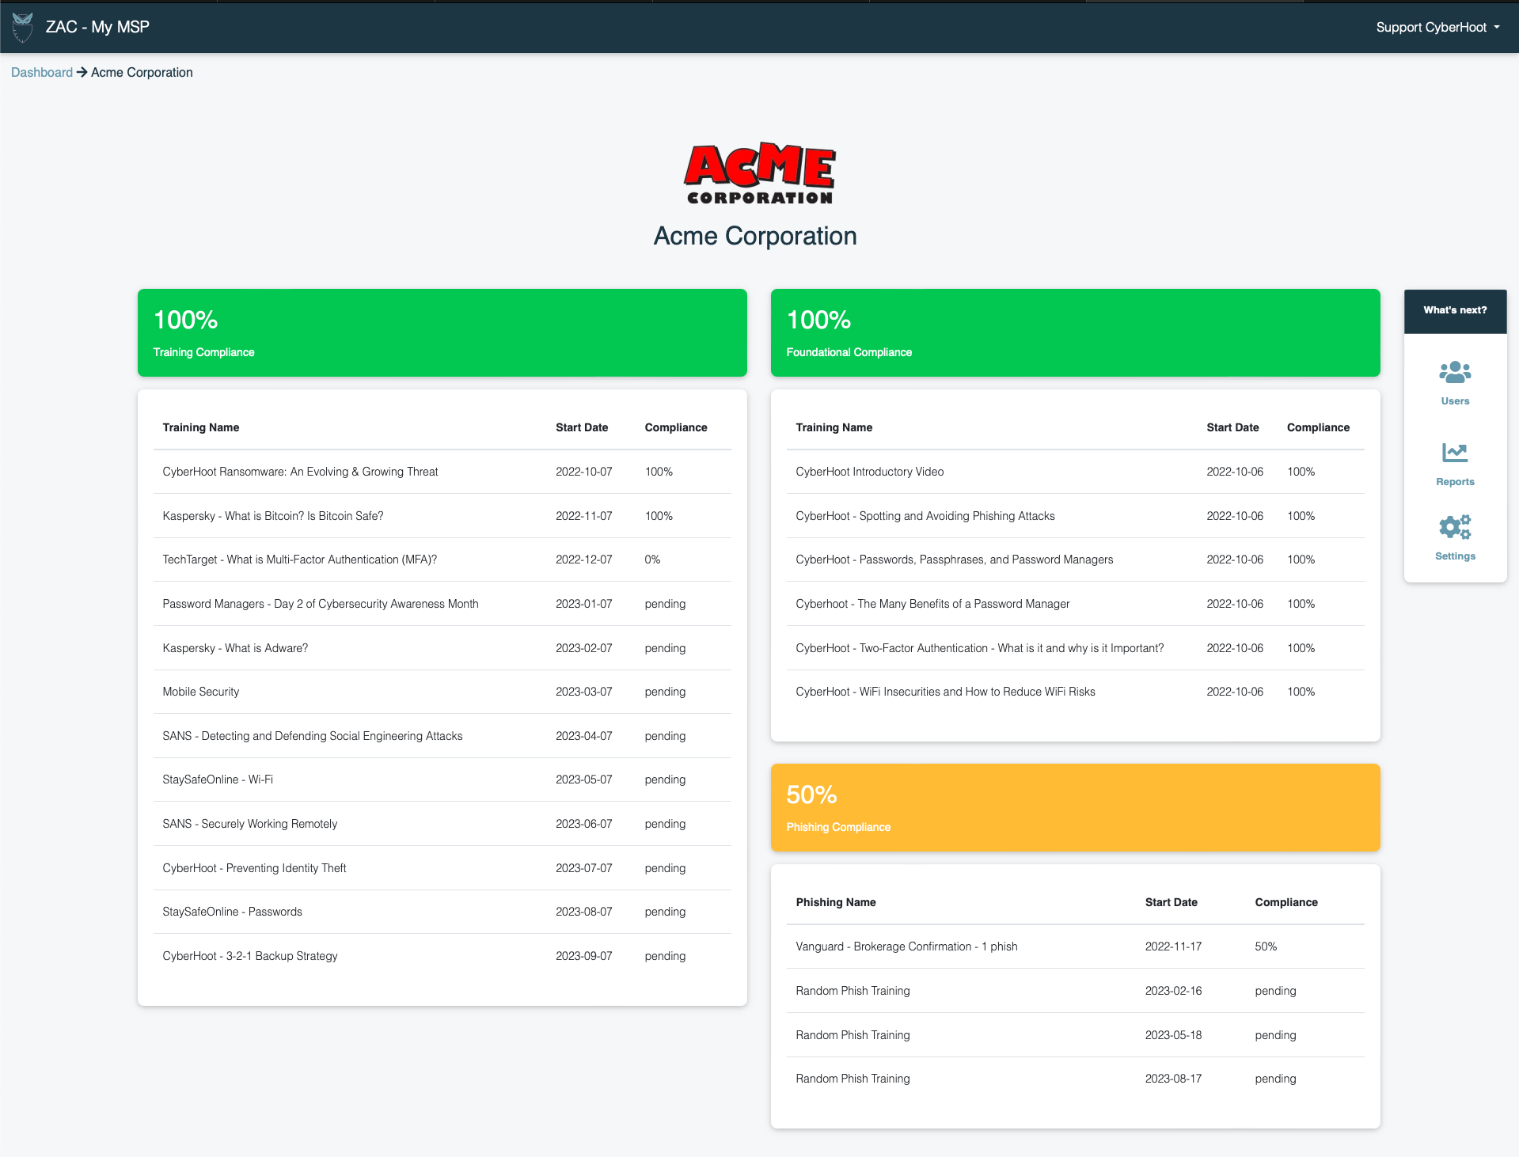Click the 50% compliance value for Vanguard
The width and height of the screenshot is (1519, 1157).
coord(1266,946)
